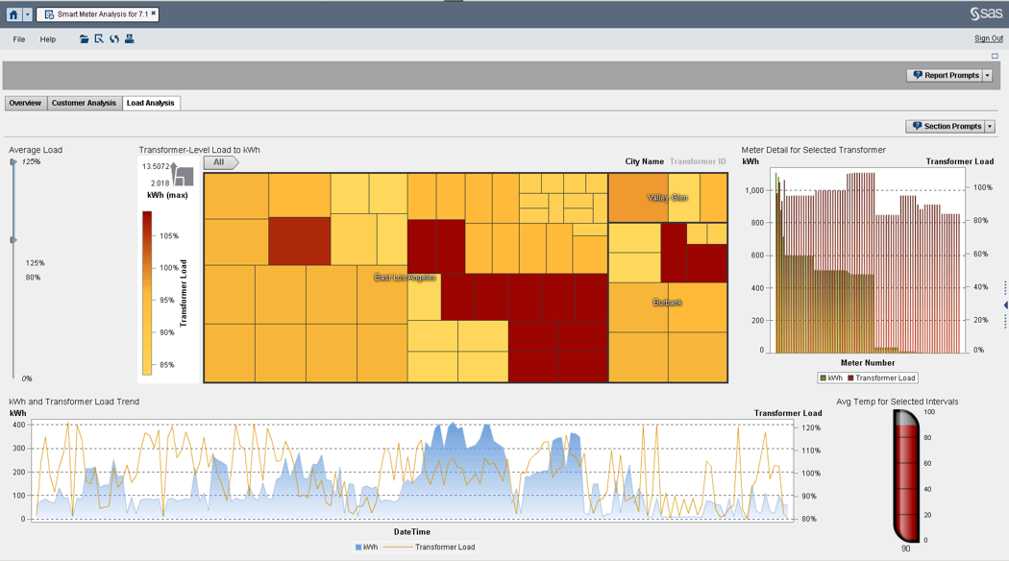Click the upper Average Load slider handle
The width and height of the screenshot is (1009, 561).
(12, 162)
